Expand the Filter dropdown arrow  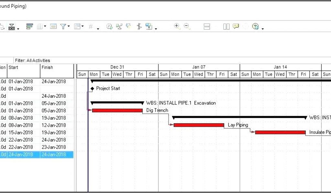pyautogui.click(x=69, y=27)
